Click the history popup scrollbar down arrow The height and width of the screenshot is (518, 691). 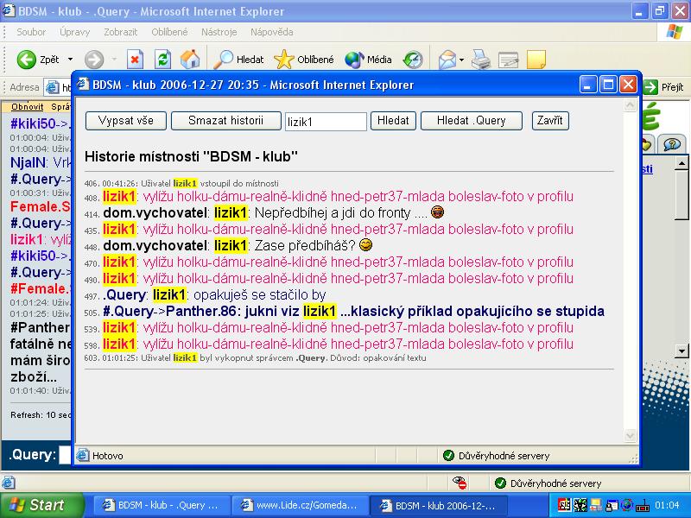(631, 436)
